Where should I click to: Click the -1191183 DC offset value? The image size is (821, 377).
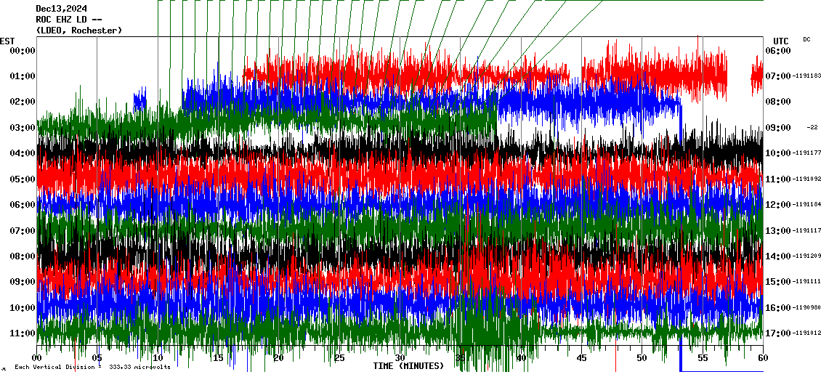tap(807, 76)
